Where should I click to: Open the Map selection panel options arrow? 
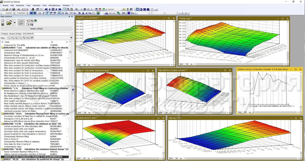point(69,17)
